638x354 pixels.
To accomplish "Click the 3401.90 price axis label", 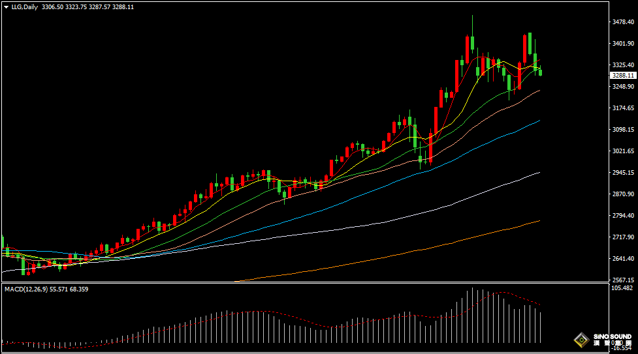I will point(622,44).
